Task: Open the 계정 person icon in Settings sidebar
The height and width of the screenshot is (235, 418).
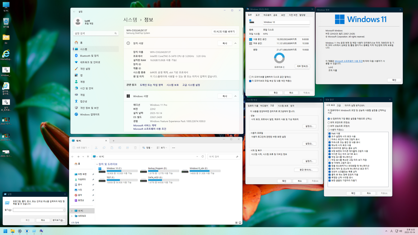Action: pyautogui.click(x=76, y=82)
